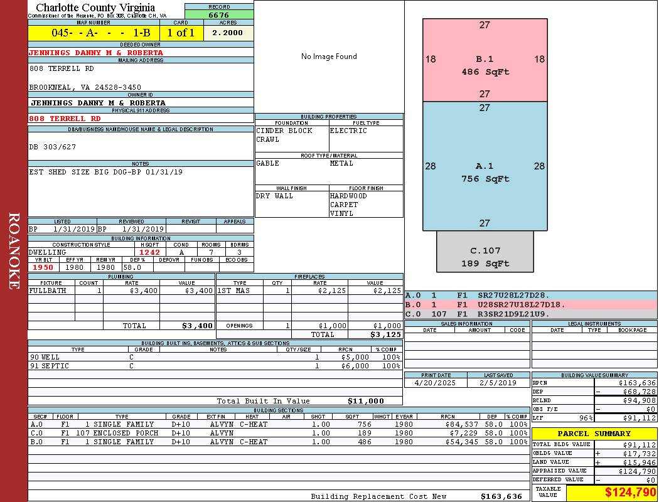The width and height of the screenshot is (659, 502).
Task: Select the gray C.107 189 SqFt sketch block
Action: 485,252
